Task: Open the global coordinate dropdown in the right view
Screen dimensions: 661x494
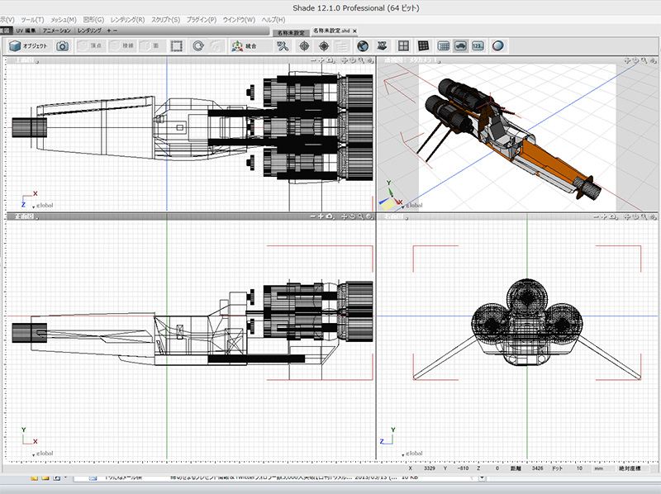Action: click(411, 454)
